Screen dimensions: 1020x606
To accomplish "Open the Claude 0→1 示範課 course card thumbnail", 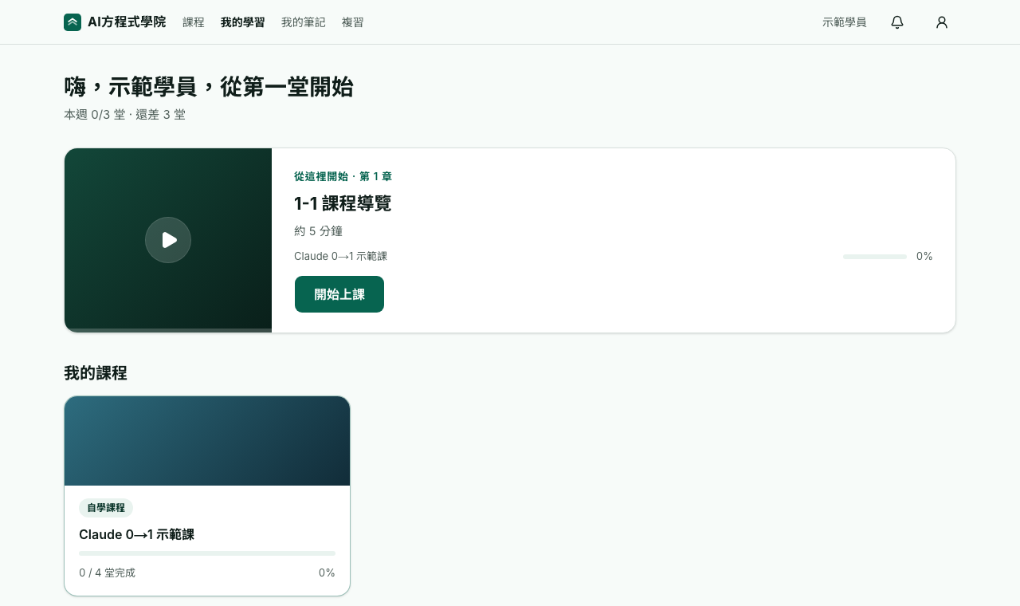I will tap(207, 441).
